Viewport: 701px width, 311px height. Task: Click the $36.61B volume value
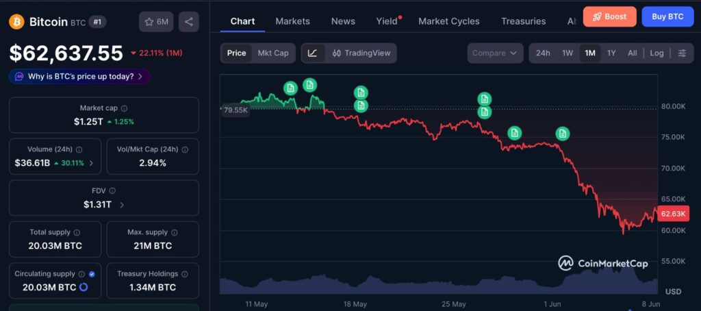pyautogui.click(x=32, y=163)
